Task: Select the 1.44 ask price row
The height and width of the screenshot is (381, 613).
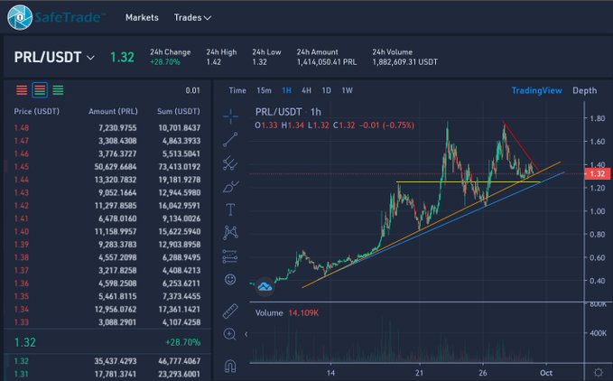Action: click(107, 180)
